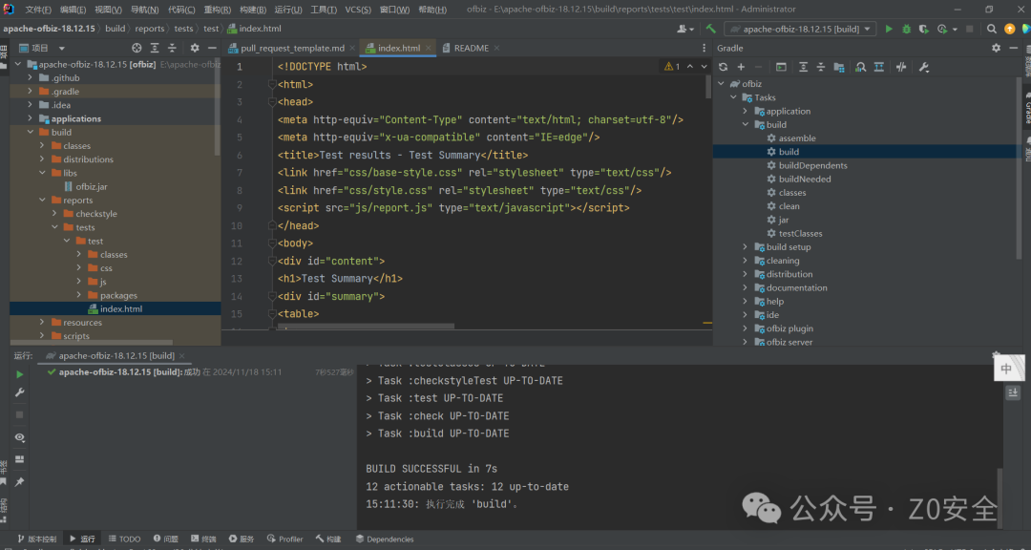Open Project panel gear settings
Screen dimensions: 1031x550
click(195, 48)
